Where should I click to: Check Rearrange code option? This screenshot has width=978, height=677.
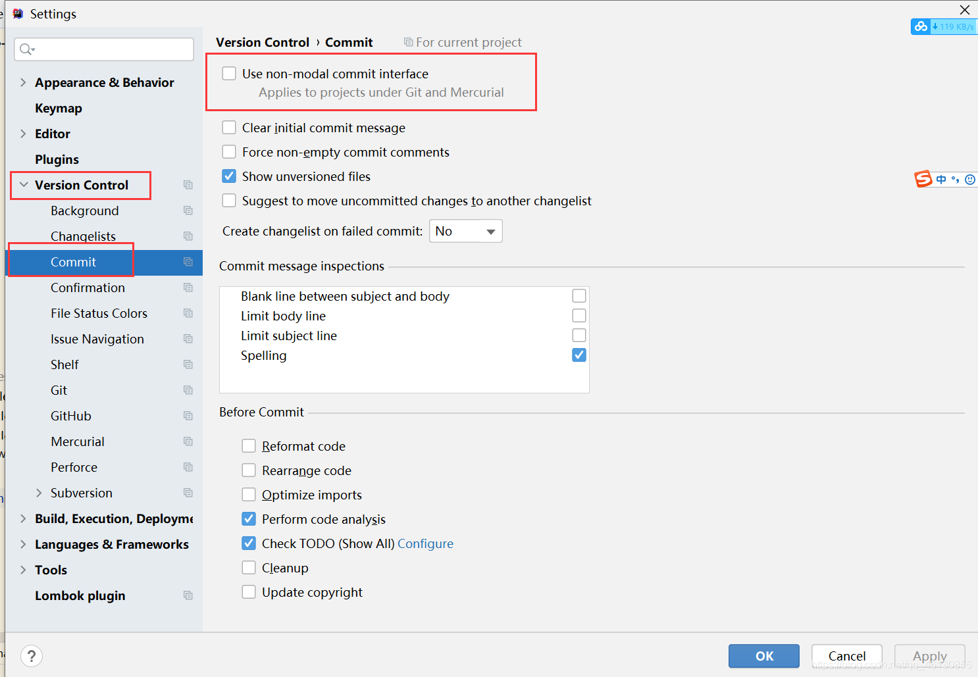(249, 470)
